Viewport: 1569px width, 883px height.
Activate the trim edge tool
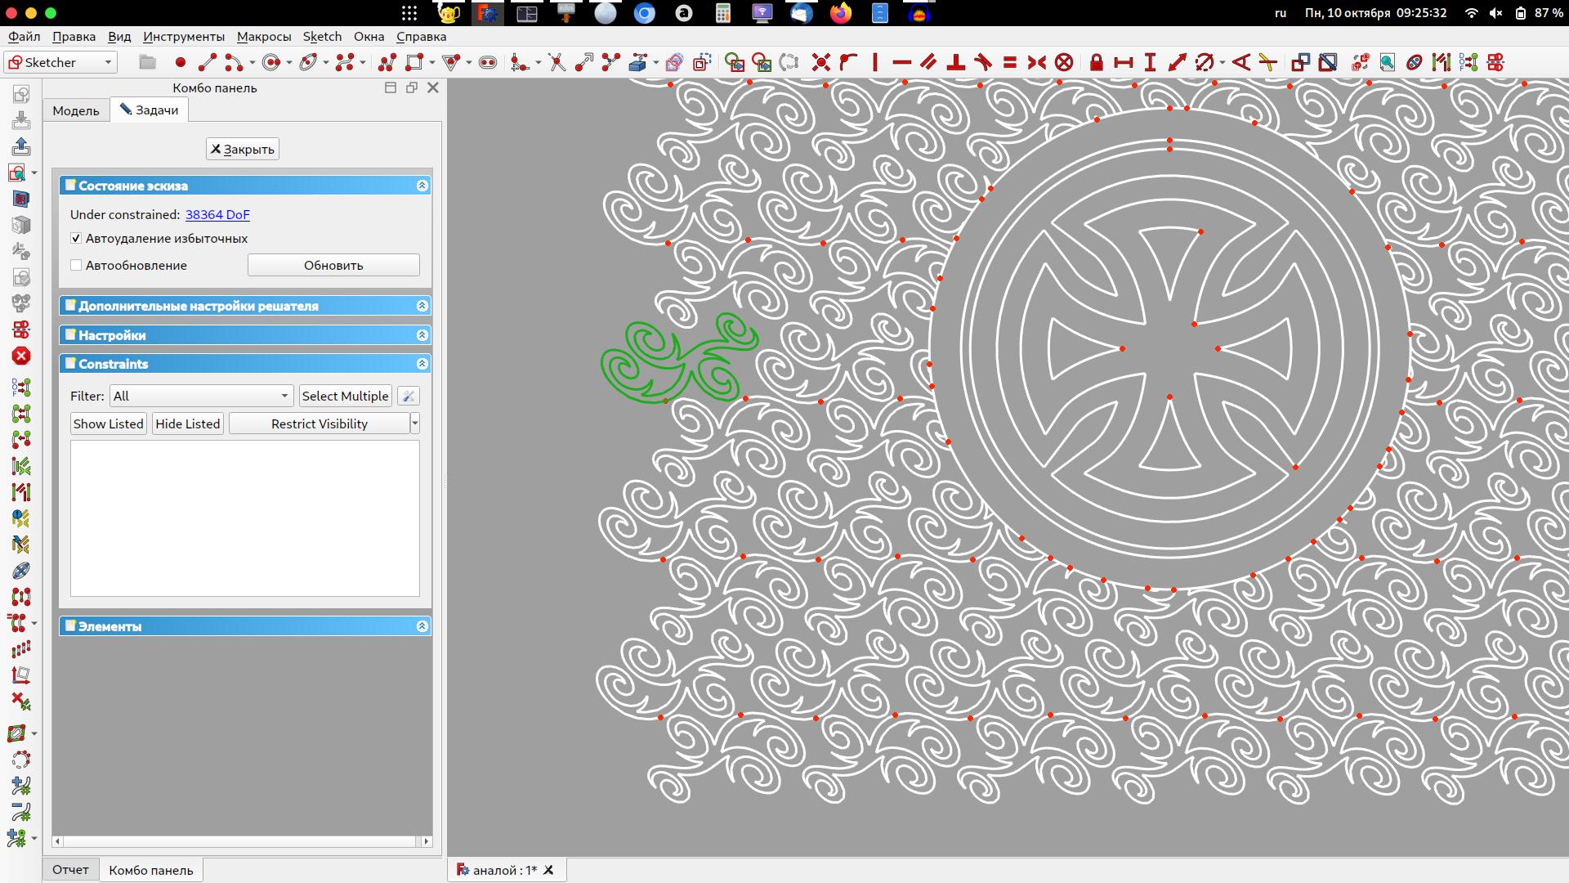click(557, 62)
